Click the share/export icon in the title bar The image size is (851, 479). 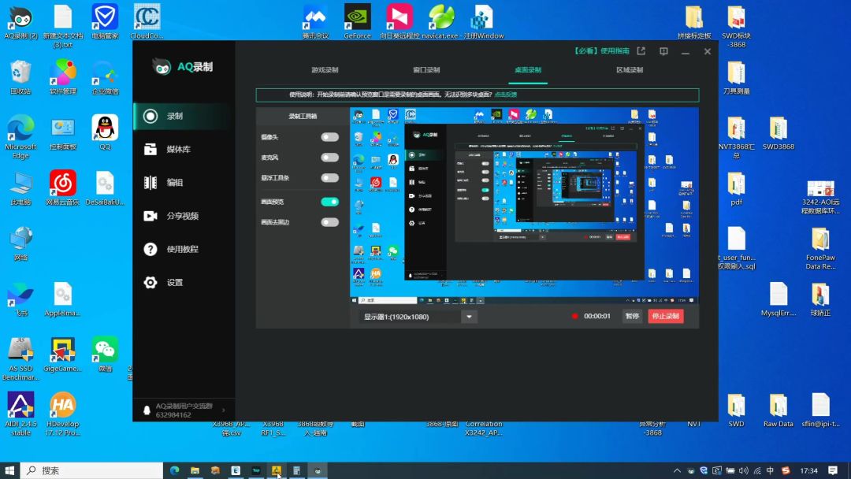point(641,51)
